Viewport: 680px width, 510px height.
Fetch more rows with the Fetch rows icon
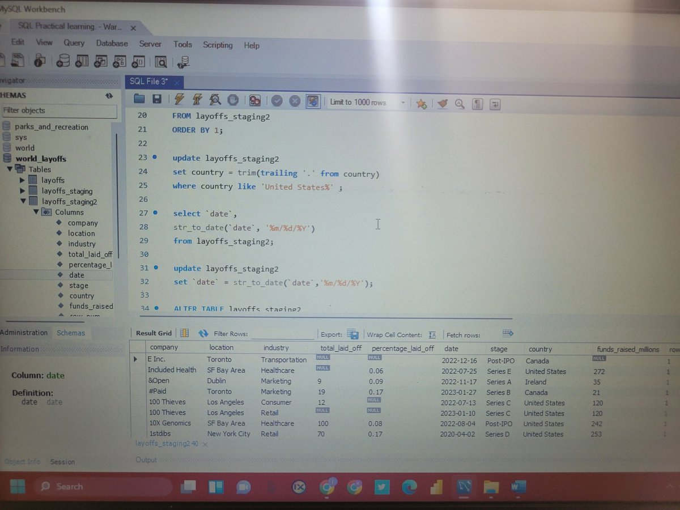(508, 333)
